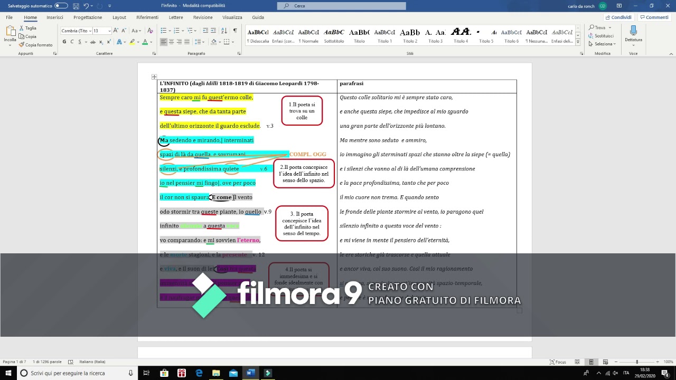
Task: Open the font name combo box Cambria
Action: 76,31
